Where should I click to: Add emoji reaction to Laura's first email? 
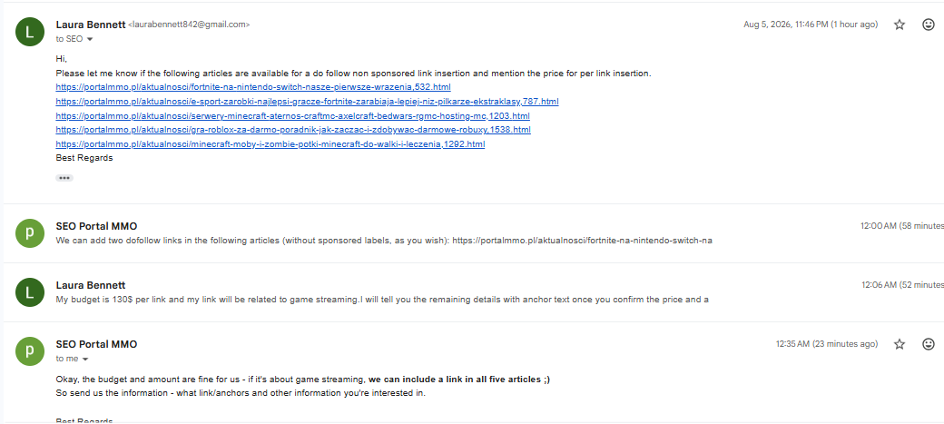[x=929, y=25]
